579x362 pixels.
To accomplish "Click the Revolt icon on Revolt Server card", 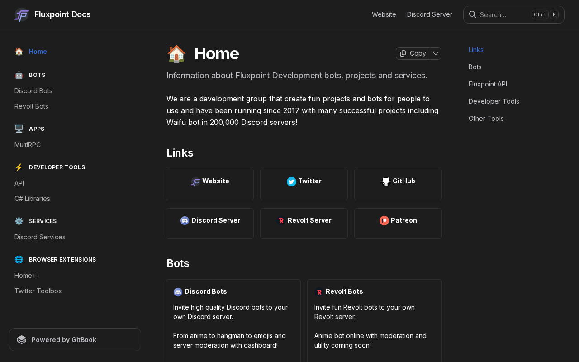I will point(281,221).
